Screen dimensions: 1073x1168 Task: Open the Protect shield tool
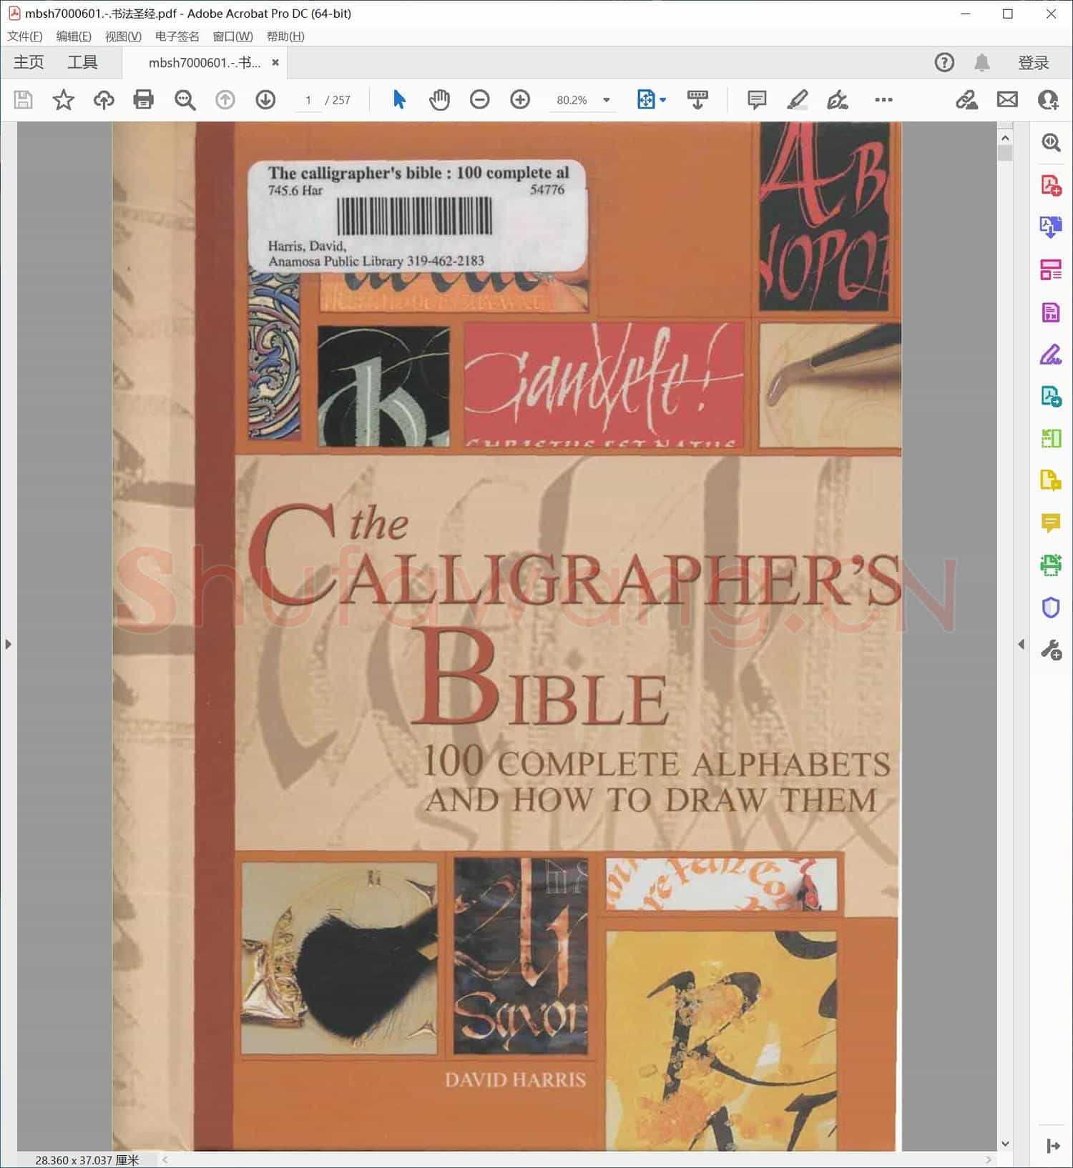1050,608
